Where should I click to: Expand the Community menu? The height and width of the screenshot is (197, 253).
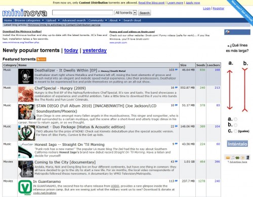(98, 20)
